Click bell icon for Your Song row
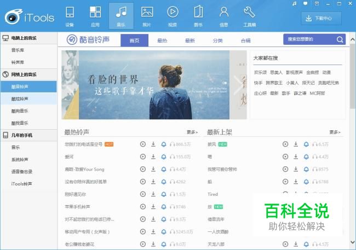Screen dimensions: 356x250 coord(164,169)
